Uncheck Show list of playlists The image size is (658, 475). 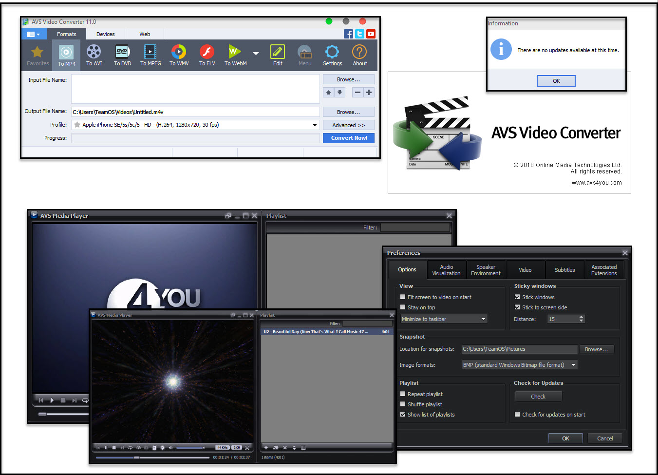tap(403, 414)
